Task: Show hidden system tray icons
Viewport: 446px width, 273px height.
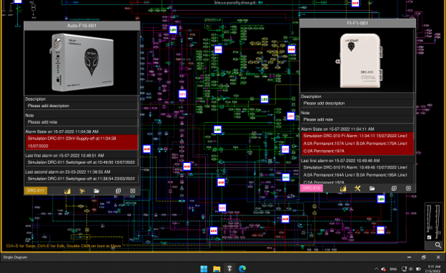Action: click(x=376, y=269)
